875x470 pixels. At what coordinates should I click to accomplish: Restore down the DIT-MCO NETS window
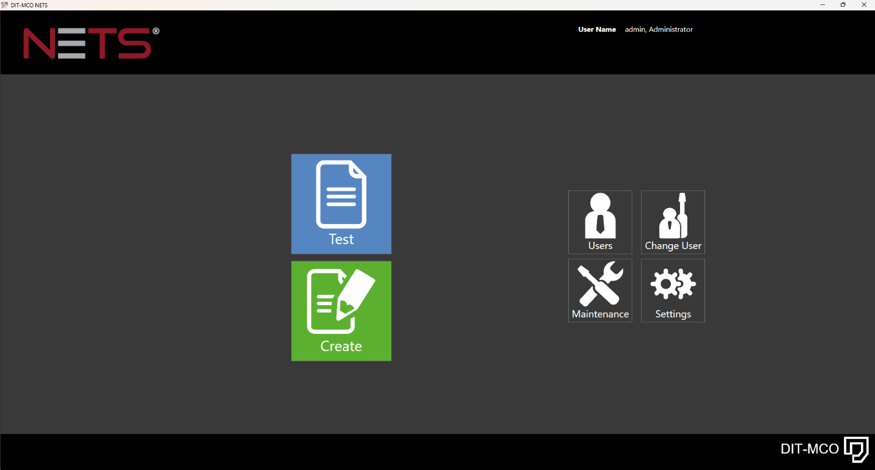pyautogui.click(x=843, y=5)
